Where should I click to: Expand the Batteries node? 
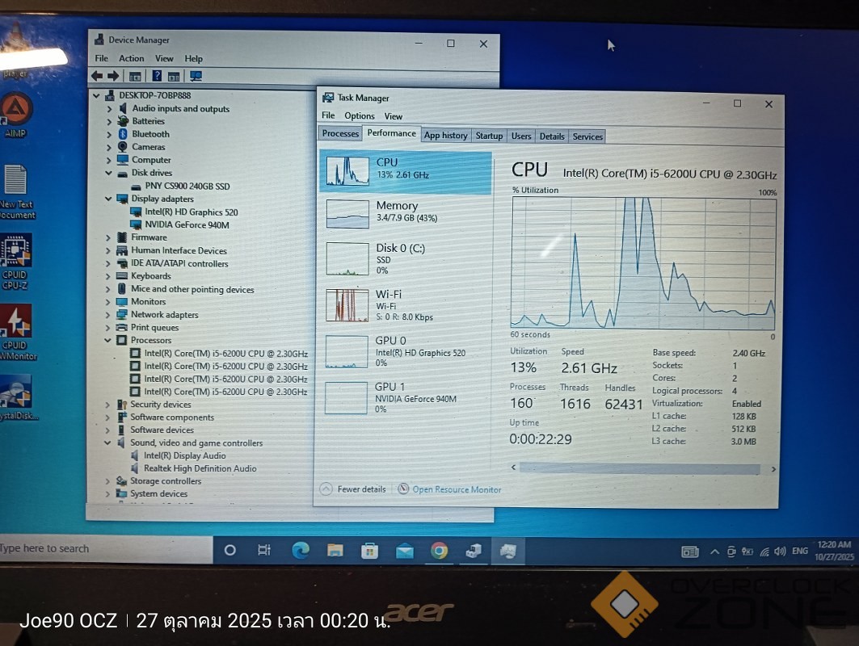(109, 122)
